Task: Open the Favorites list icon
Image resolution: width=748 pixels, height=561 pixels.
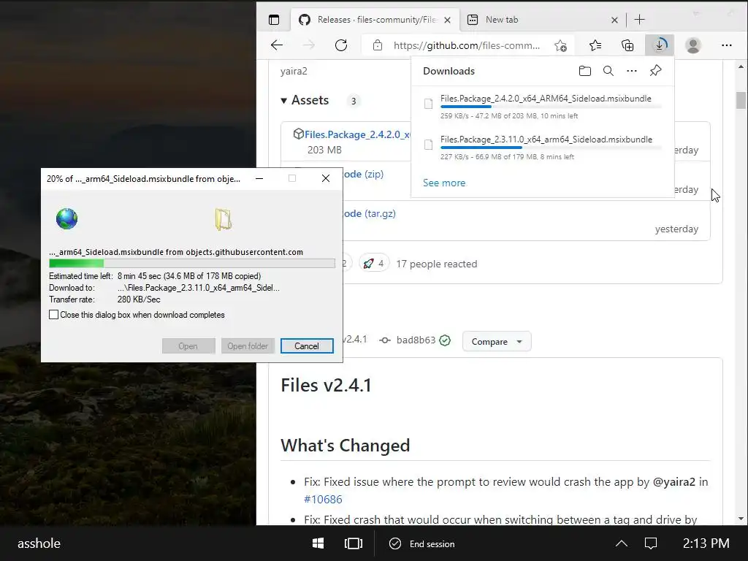Action: tap(595, 45)
